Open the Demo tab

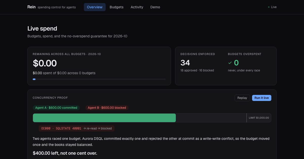click(155, 7)
